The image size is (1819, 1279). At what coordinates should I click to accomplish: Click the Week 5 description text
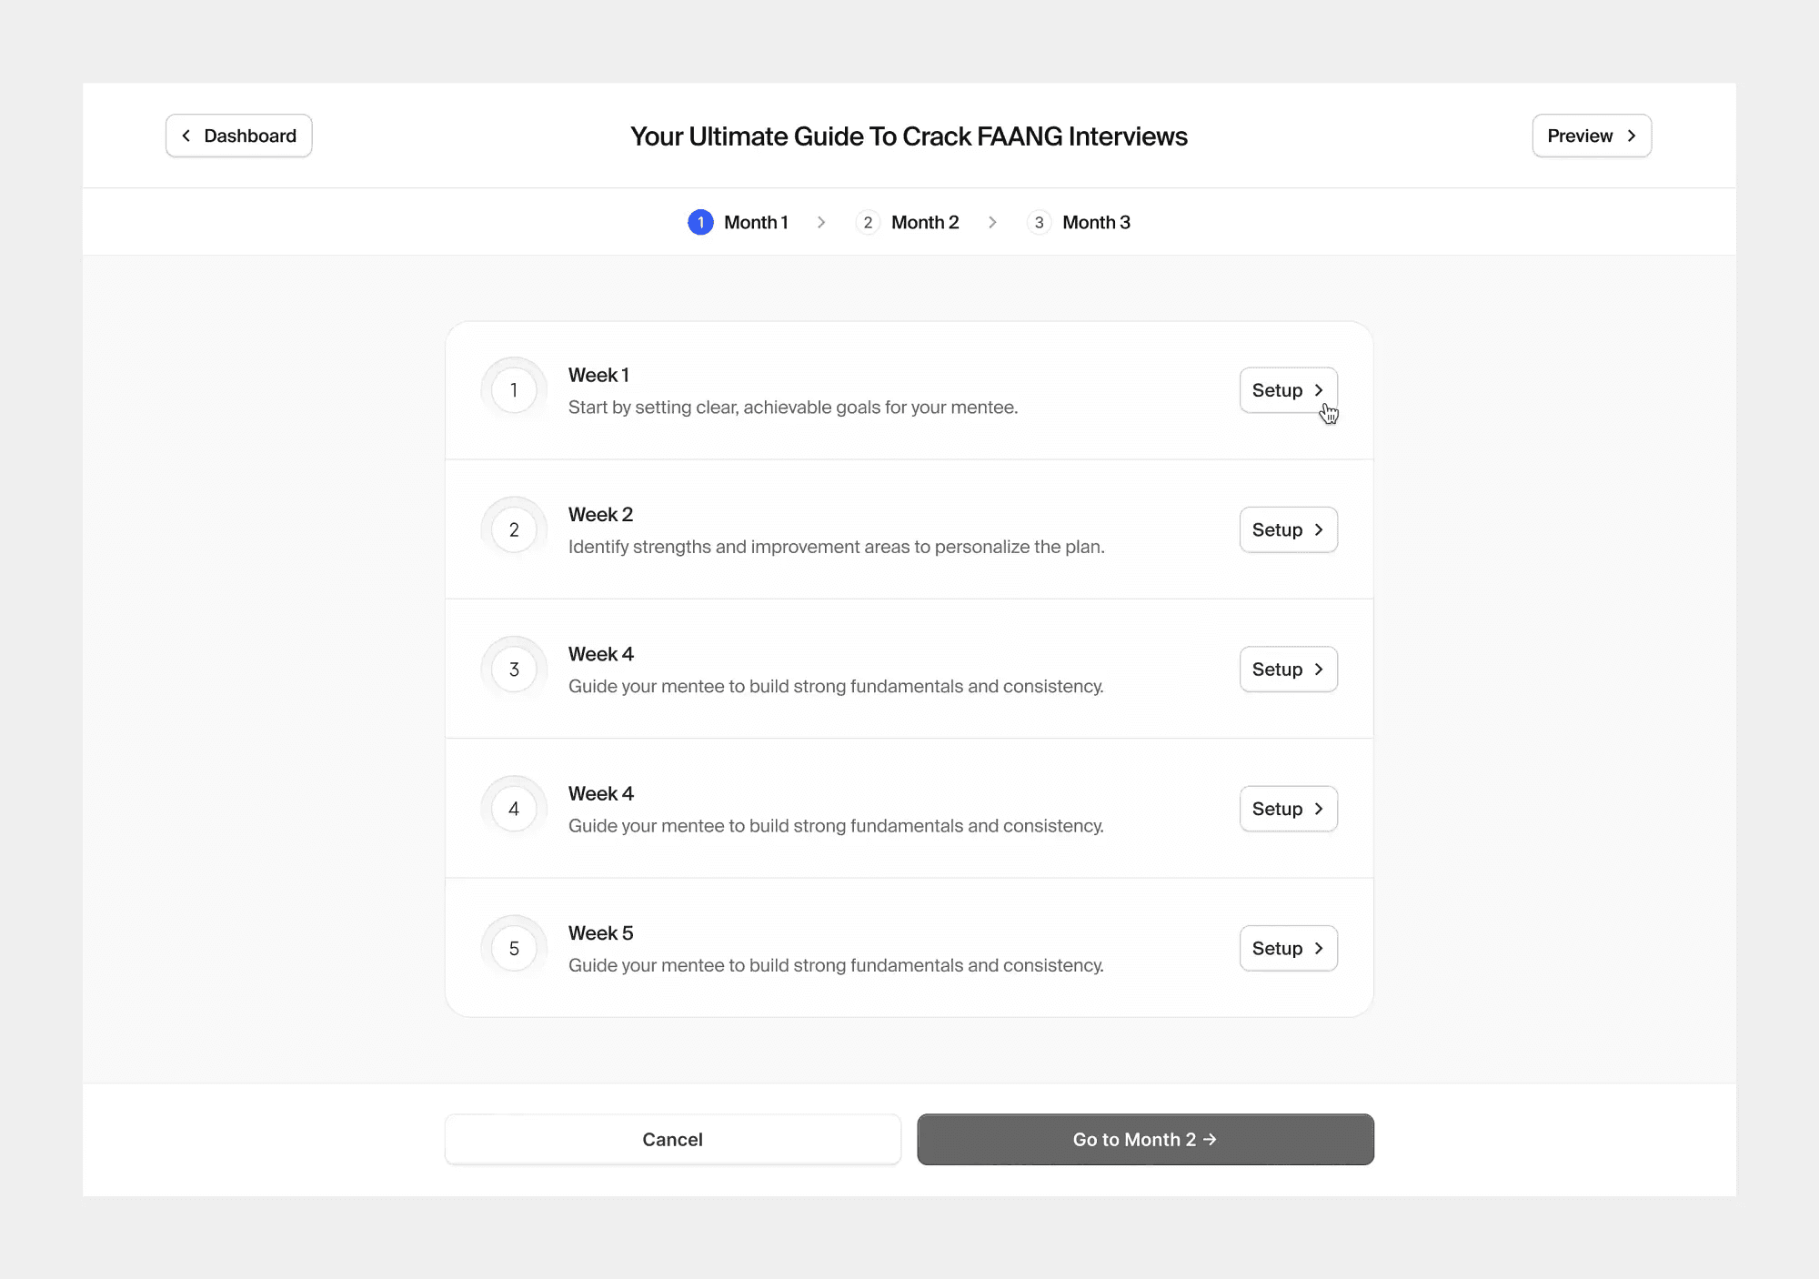(x=836, y=965)
